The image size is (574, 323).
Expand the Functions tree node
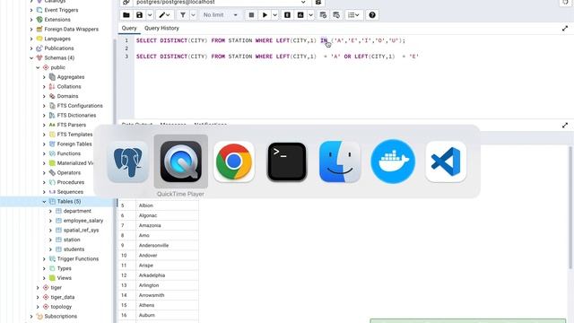click(x=44, y=153)
